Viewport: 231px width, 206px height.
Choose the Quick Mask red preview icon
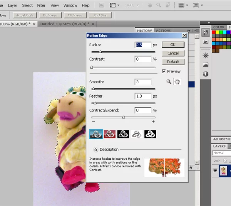point(110,134)
